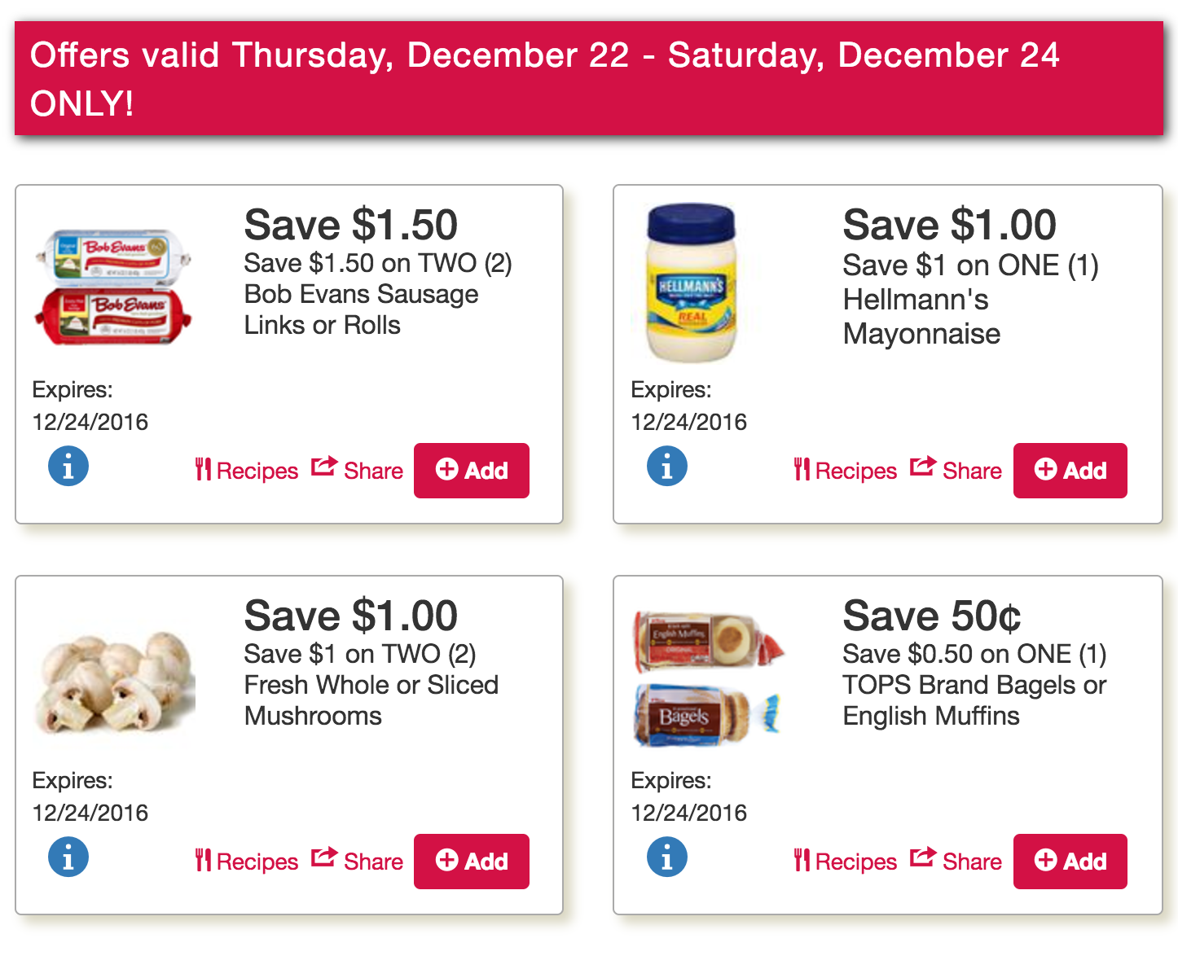Click the Bob Evans sausage product image
Image resolution: width=1178 pixels, height=956 pixels.
point(113,287)
